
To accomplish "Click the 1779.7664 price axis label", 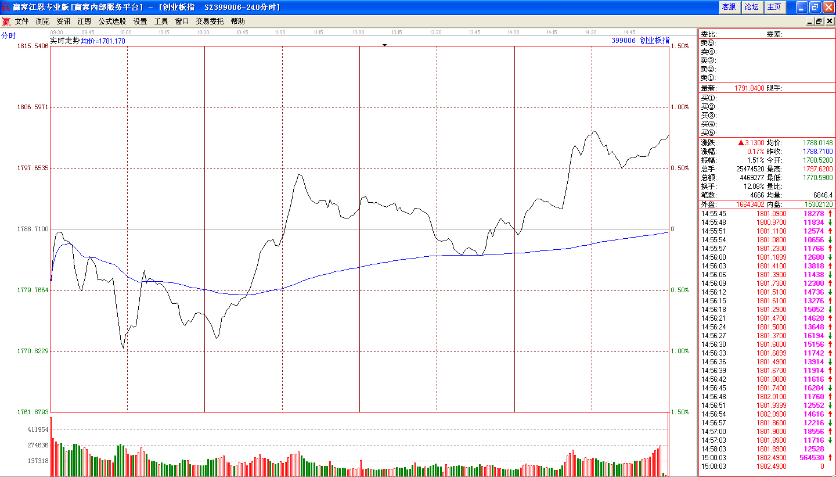I will [x=33, y=290].
